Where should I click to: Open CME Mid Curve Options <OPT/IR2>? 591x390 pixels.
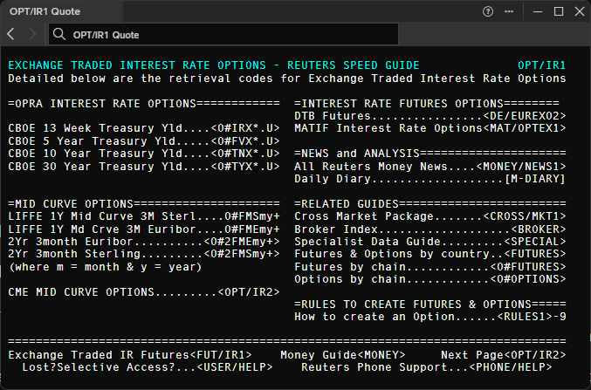249,292
